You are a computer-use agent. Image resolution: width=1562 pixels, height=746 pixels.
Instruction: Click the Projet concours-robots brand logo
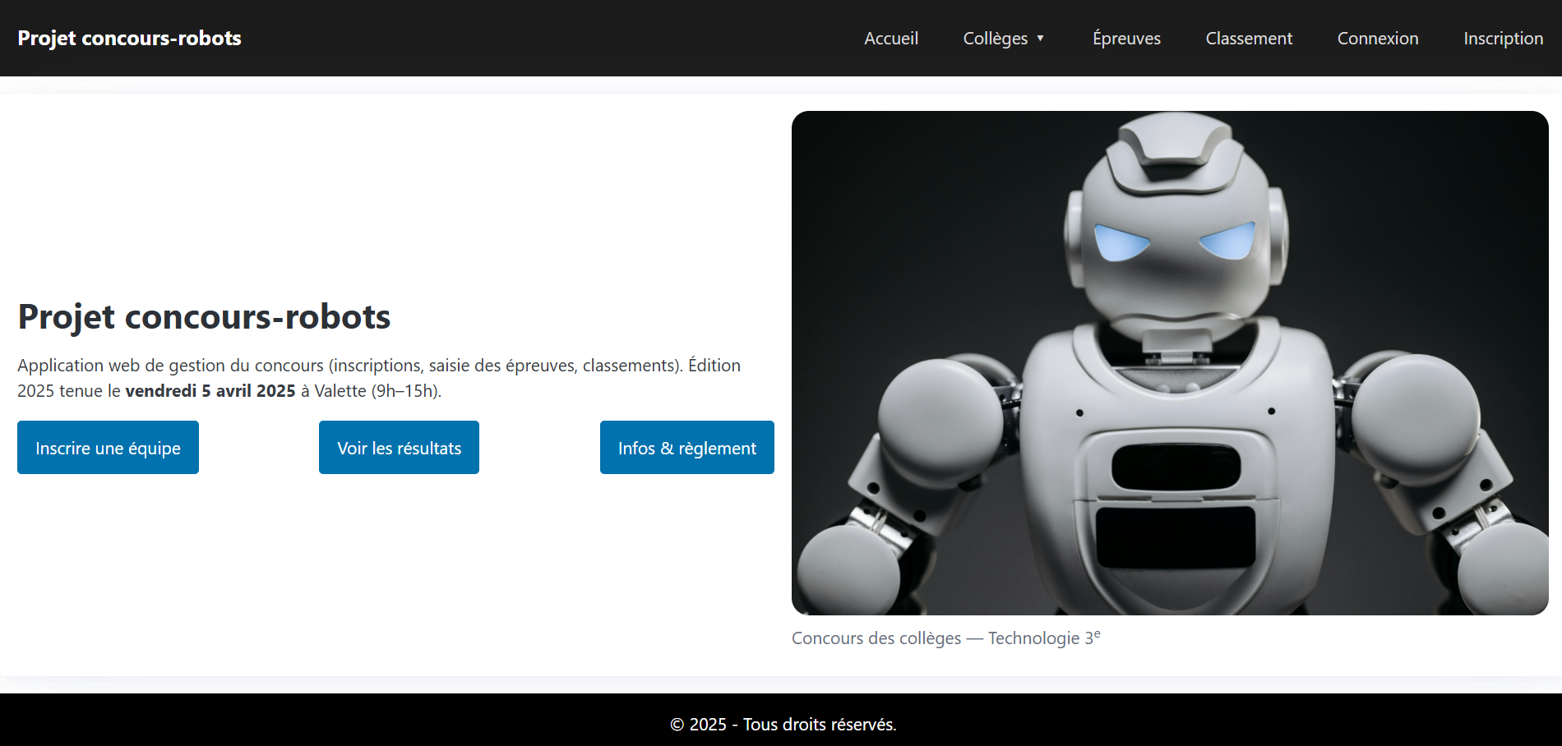[x=129, y=38]
